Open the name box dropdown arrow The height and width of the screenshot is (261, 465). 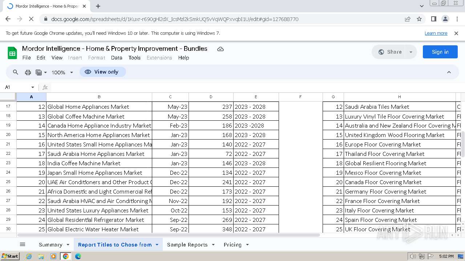point(33,87)
